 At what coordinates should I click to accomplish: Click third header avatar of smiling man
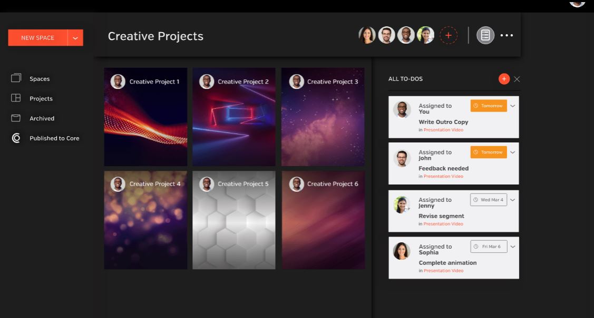[x=406, y=35]
